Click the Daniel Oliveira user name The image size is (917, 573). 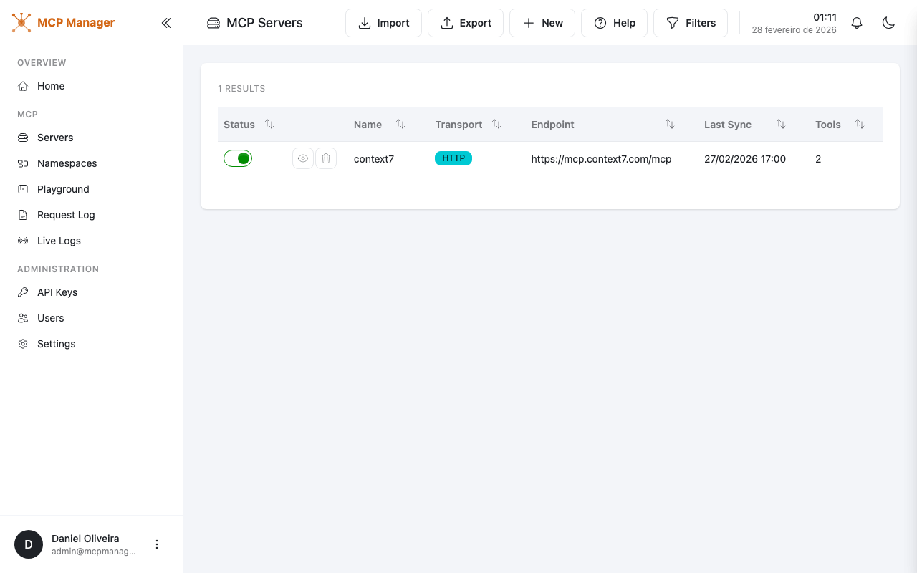pyautogui.click(x=85, y=539)
